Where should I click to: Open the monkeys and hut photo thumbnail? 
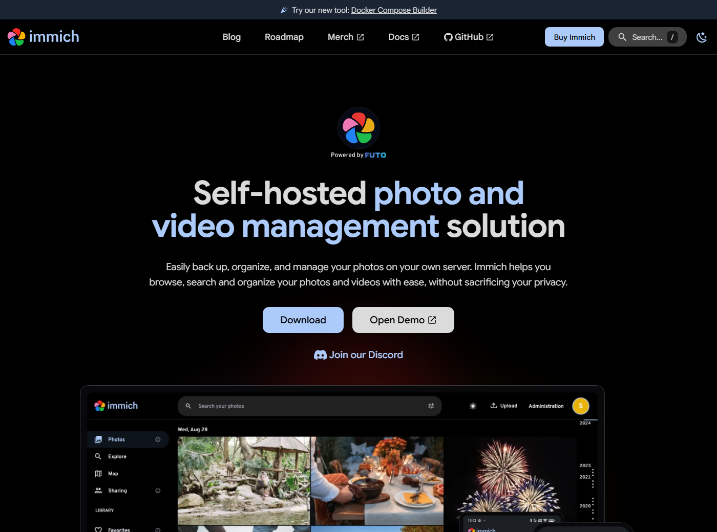coord(244,481)
